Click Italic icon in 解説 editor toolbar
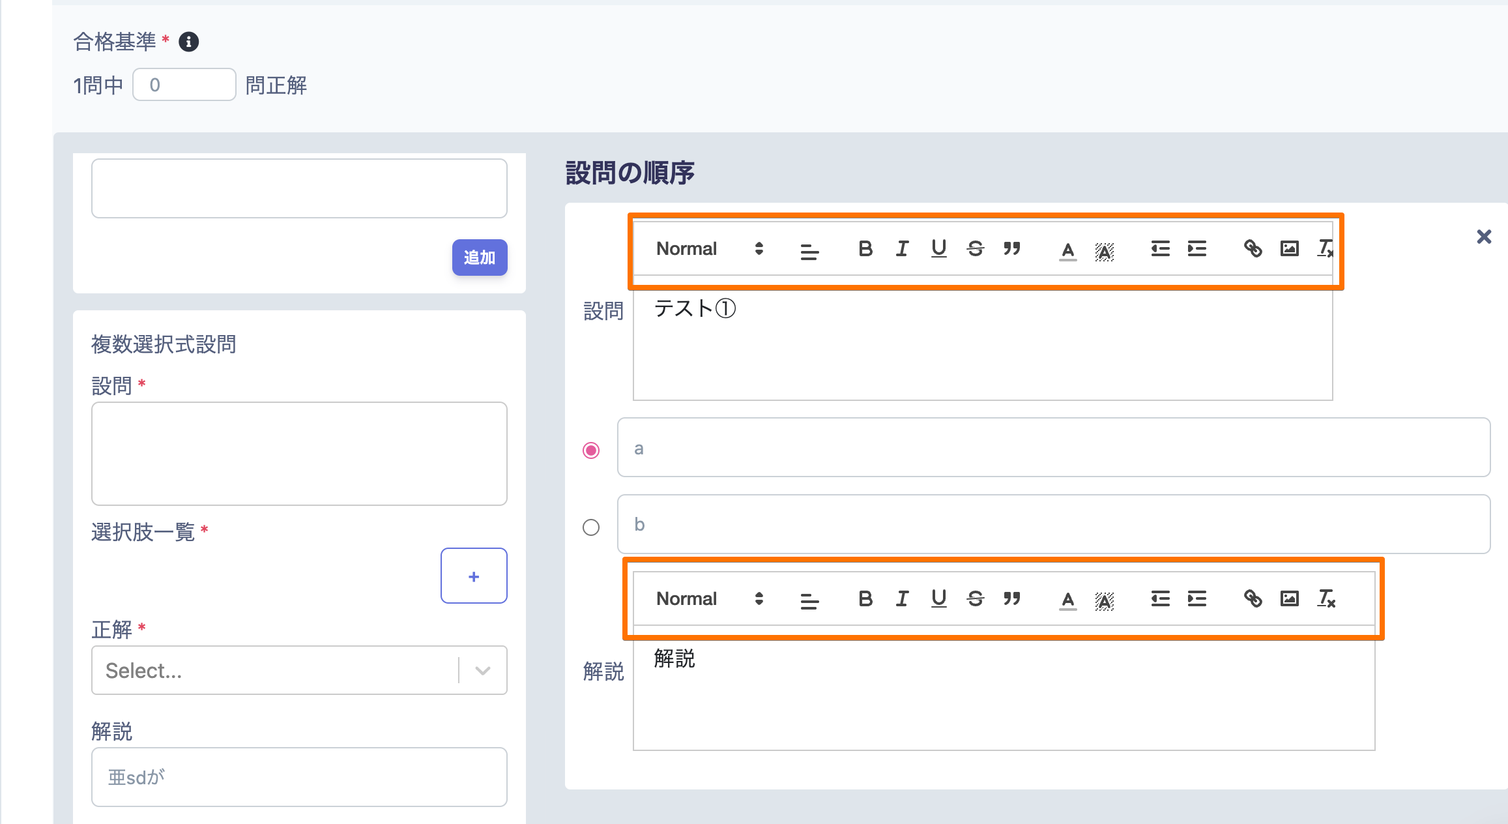 pos(902,598)
